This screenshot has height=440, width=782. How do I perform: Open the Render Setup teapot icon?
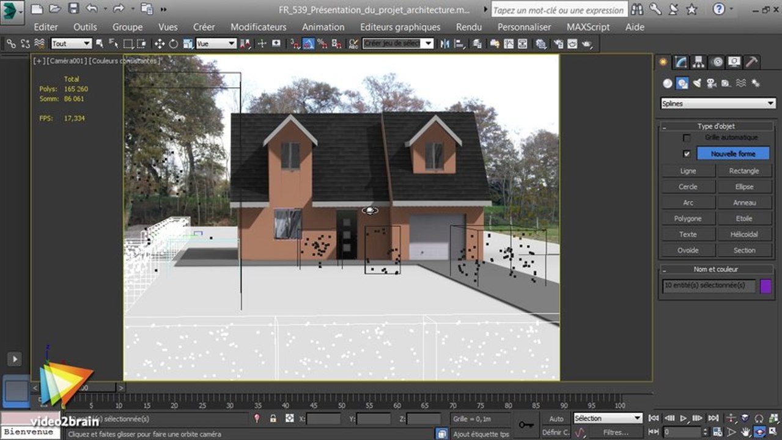pos(559,43)
